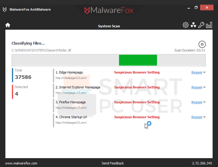
Task: Open the reports bar chart icon
Action: (x=209, y=25)
